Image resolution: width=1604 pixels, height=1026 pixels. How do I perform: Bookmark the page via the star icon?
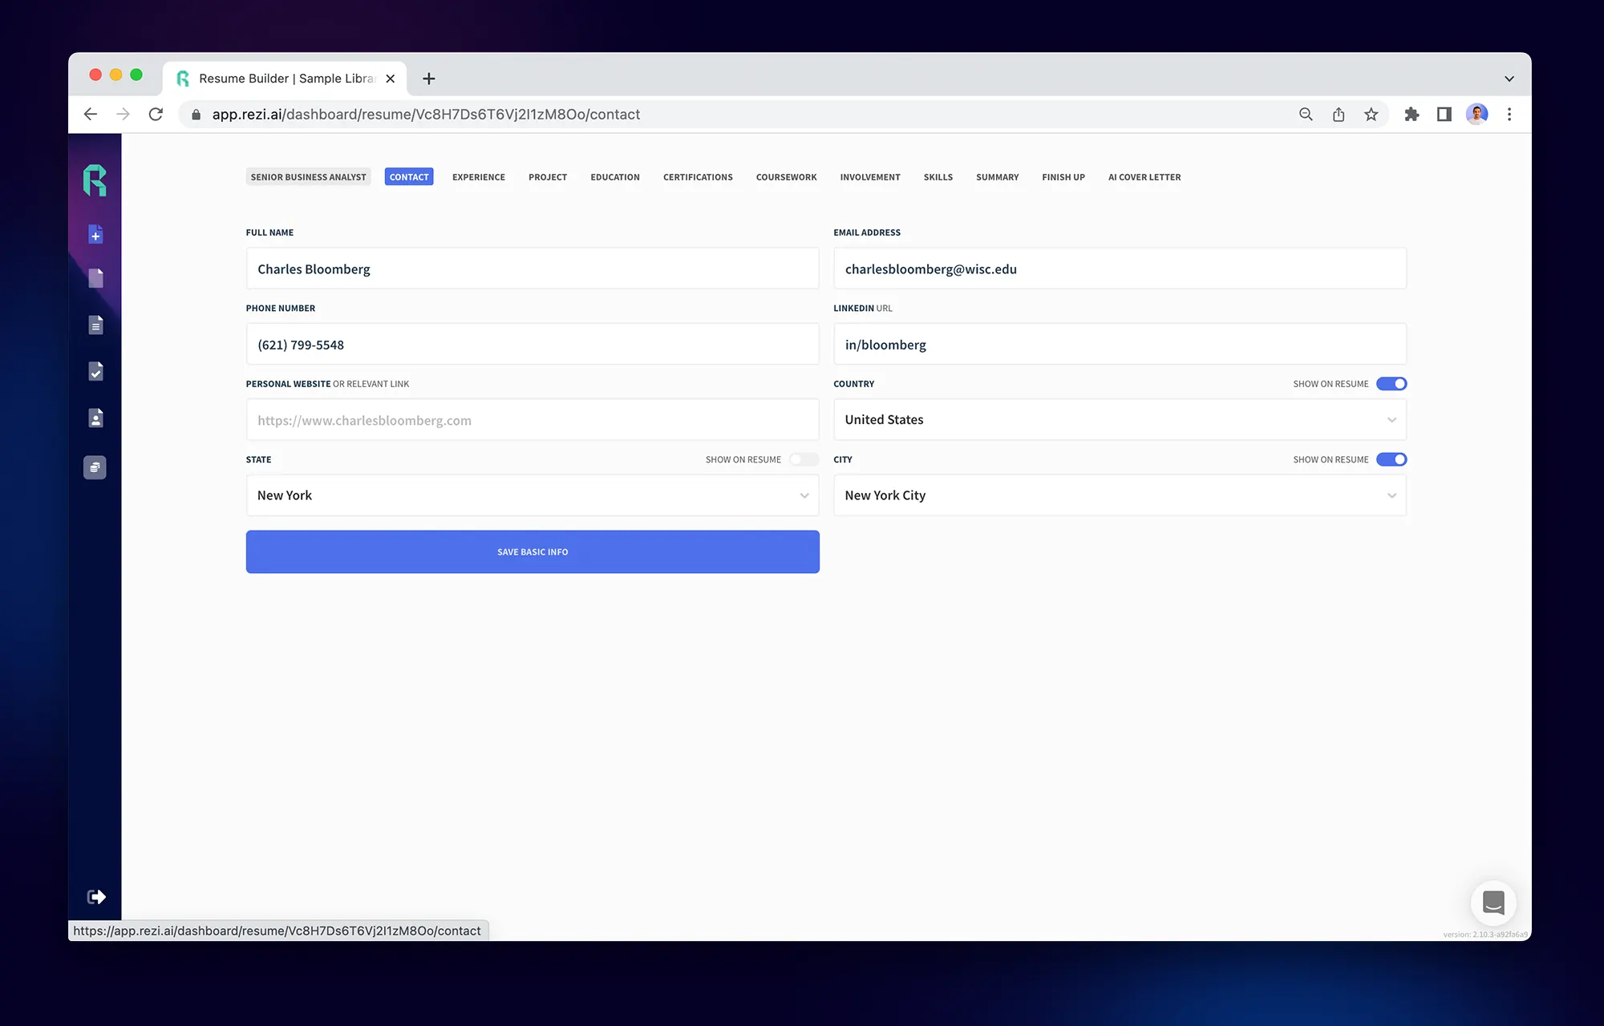point(1372,114)
